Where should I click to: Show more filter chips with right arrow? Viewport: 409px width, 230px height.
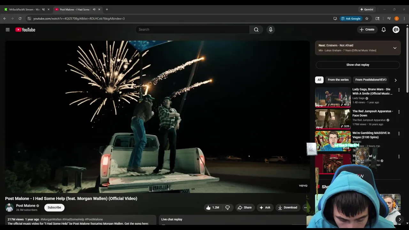click(x=395, y=80)
